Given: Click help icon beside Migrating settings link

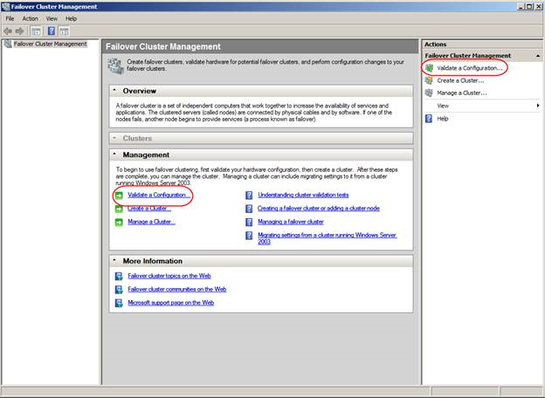Looking at the screenshot, I should pyautogui.click(x=249, y=235).
